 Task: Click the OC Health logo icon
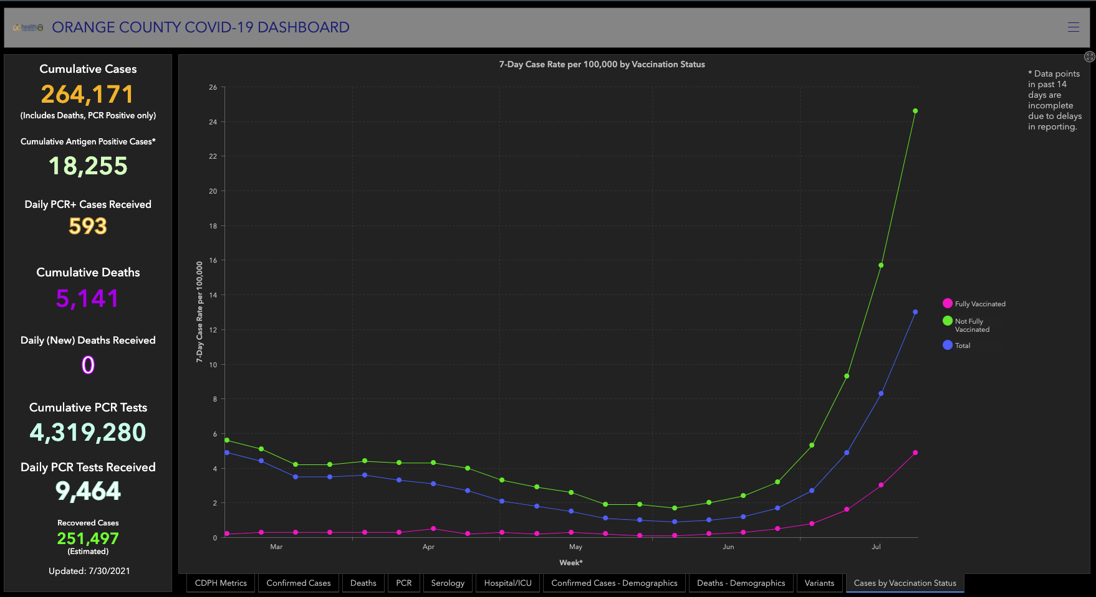[28, 27]
